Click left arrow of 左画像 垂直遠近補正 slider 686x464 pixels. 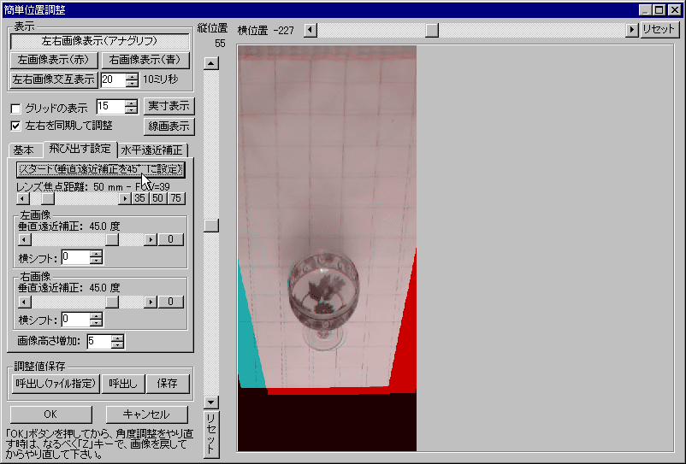pos(25,239)
